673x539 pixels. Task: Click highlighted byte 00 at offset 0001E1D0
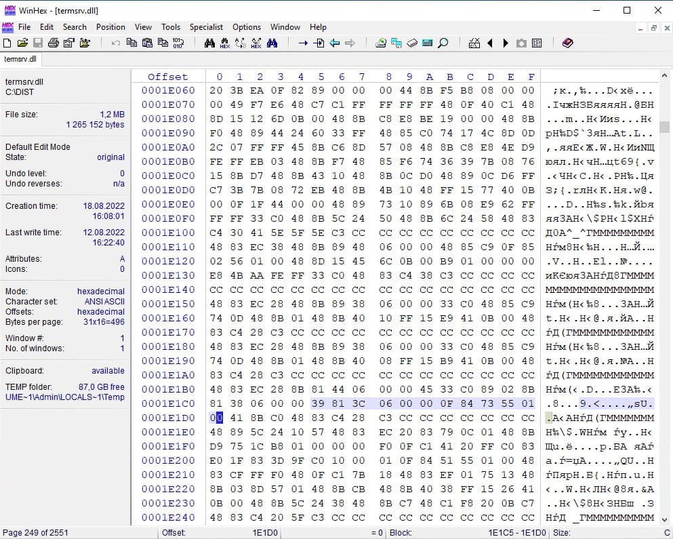(216, 418)
